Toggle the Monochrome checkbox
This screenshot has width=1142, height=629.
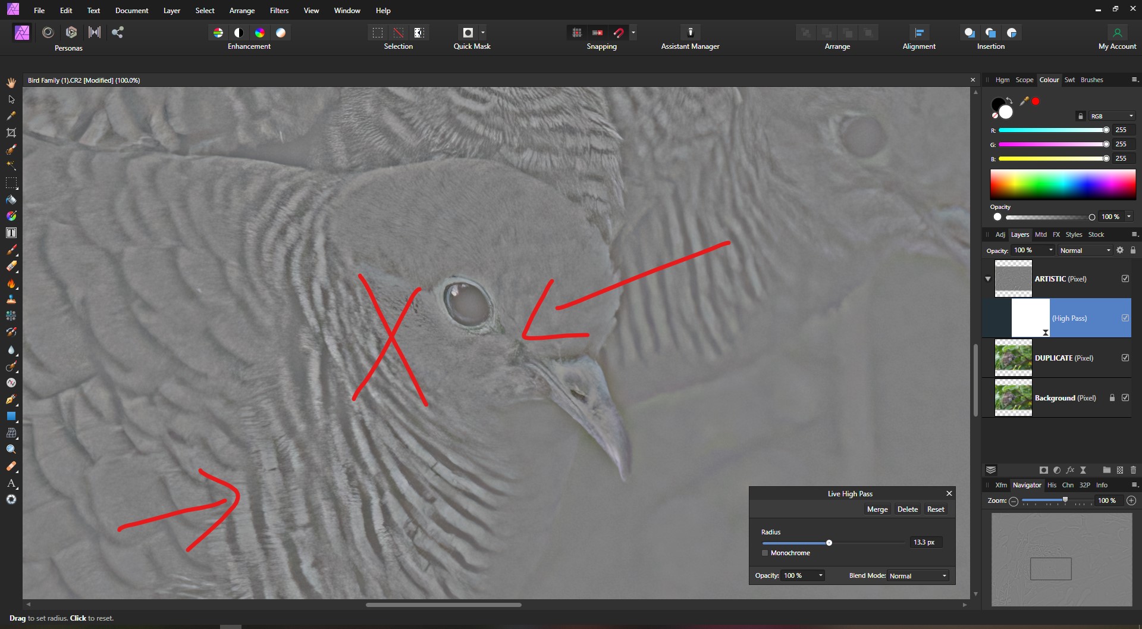pos(764,553)
